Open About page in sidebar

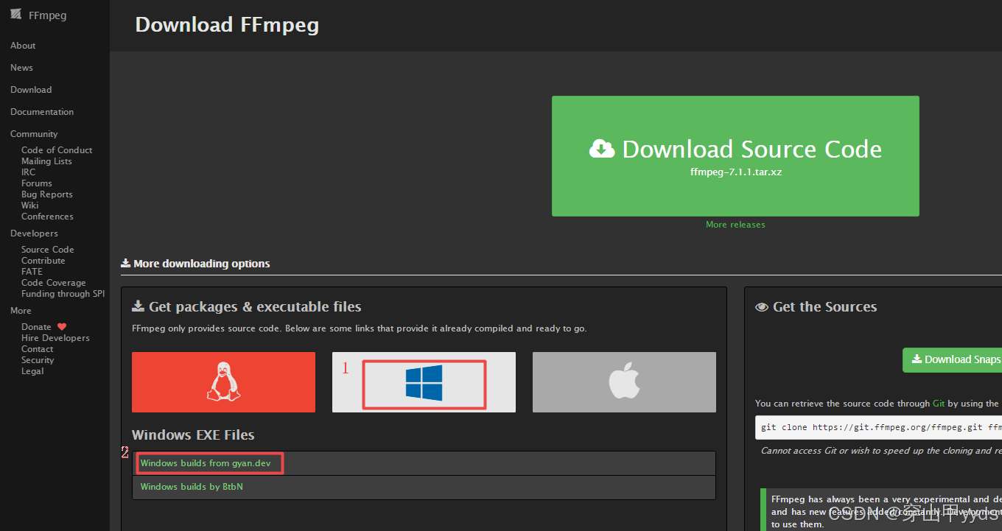[x=23, y=46]
